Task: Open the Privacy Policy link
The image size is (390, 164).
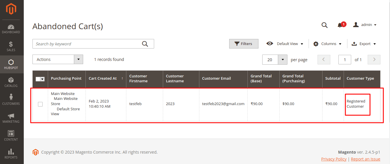Action: [x=334, y=159]
